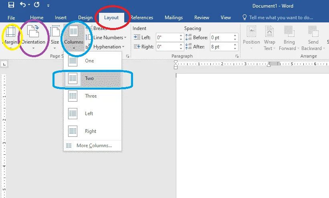This screenshot has height=198, width=329.
Task: Select the Layout tab
Action: [111, 18]
